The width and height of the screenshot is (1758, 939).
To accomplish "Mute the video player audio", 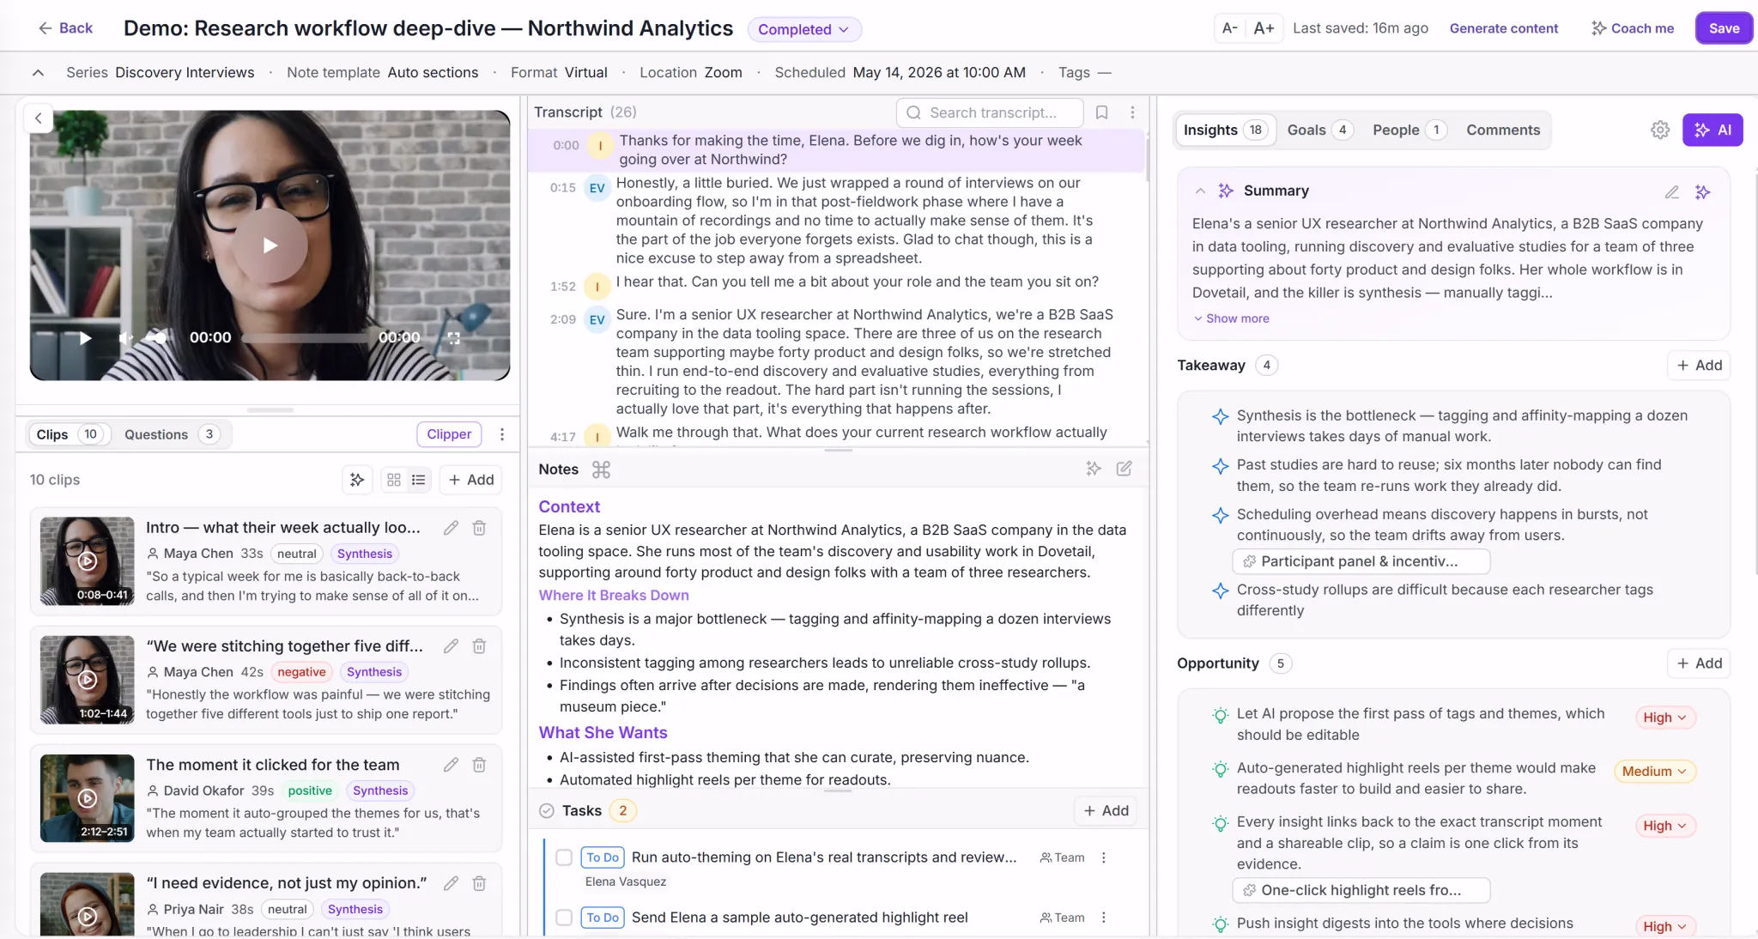I will pyautogui.click(x=125, y=338).
